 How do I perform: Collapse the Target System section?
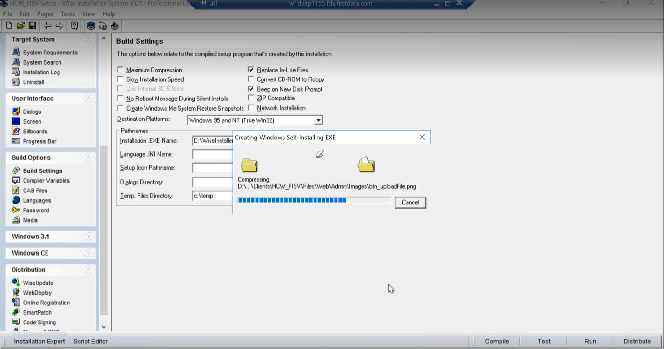(x=89, y=40)
